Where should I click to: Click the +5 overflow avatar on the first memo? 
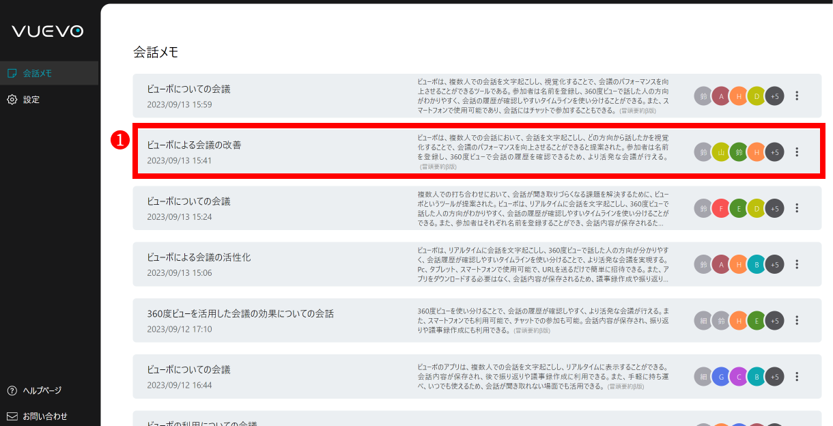pos(774,96)
